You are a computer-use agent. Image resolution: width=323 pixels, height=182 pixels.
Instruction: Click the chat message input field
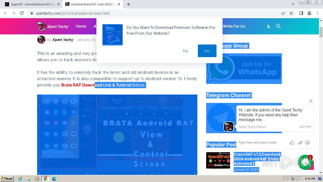(262, 143)
